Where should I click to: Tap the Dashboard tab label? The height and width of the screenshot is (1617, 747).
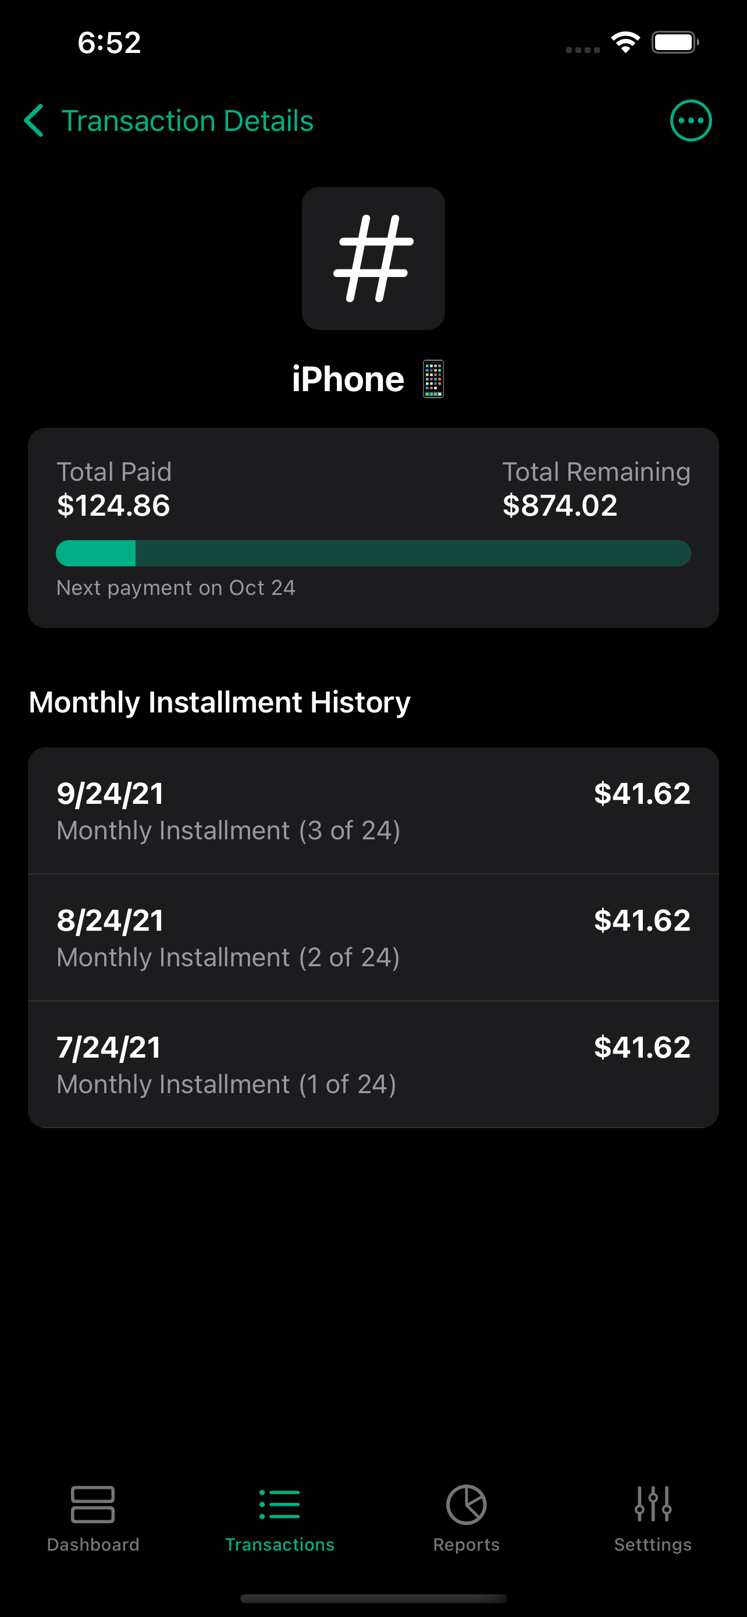pos(93,1544)
